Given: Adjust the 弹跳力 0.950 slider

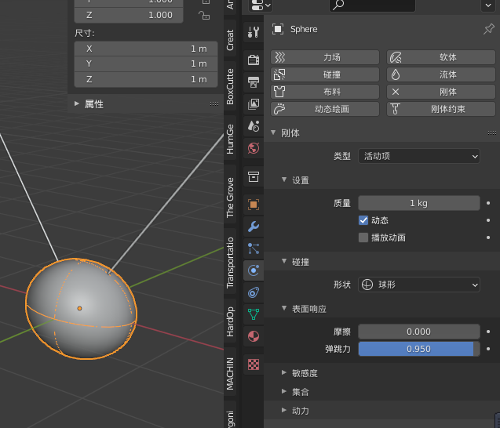Looking at the screenshot, I should tap(419, 349).
